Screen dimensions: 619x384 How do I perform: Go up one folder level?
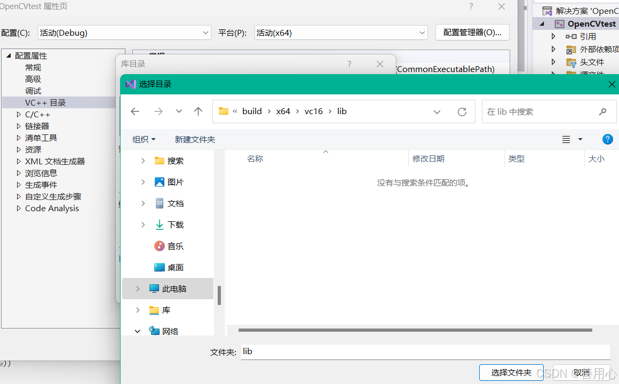tap(198, 111)
